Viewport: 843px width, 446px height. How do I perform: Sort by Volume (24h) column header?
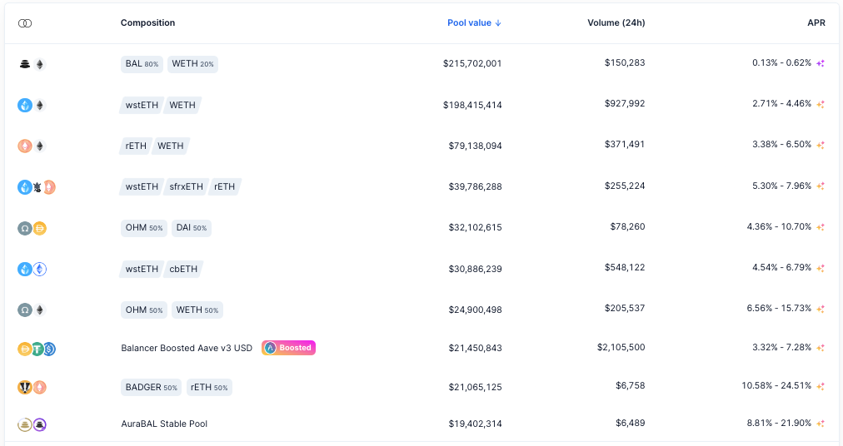click(x=616, y=23)
